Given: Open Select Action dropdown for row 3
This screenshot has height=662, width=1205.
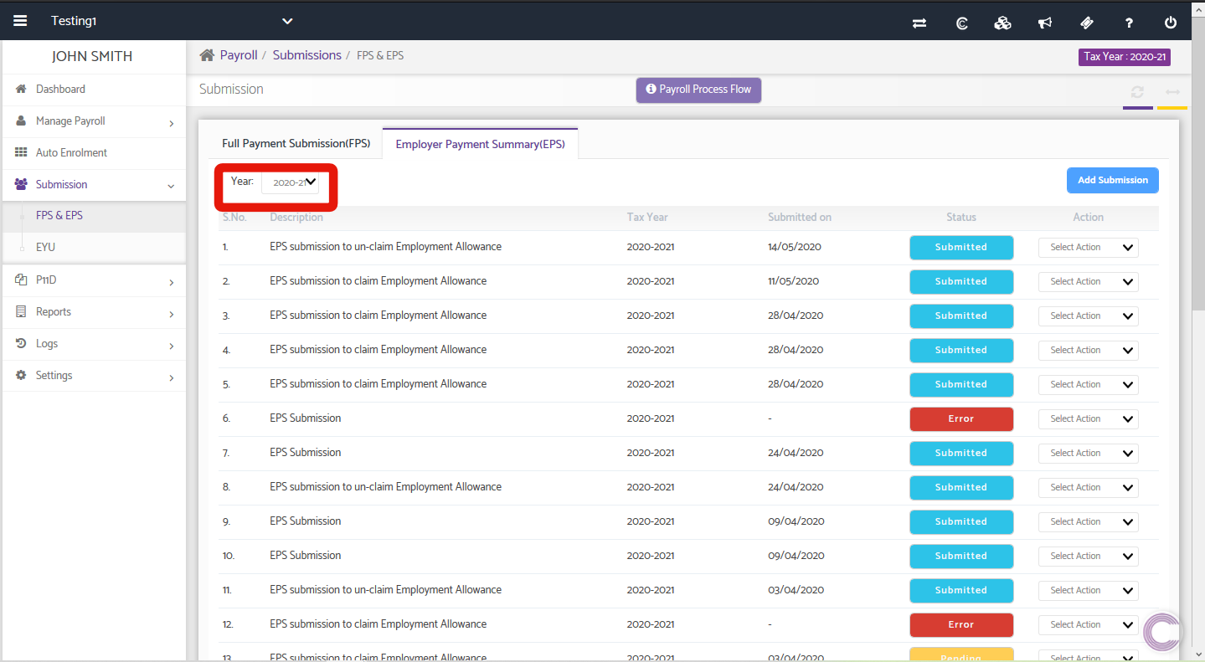Looking at the screenshot, I should click(1089, 316).
